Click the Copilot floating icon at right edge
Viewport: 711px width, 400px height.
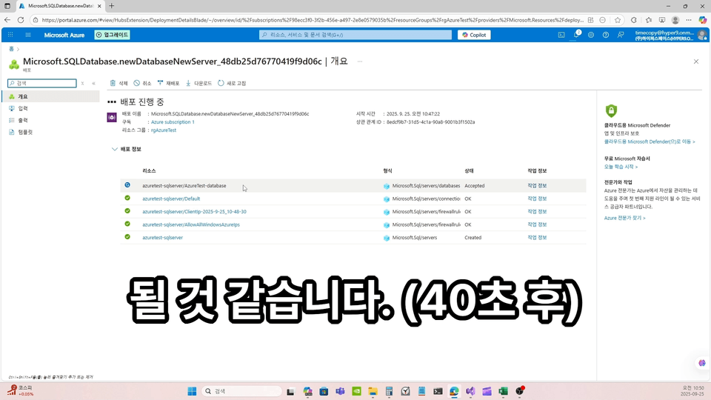pos(702,363)
